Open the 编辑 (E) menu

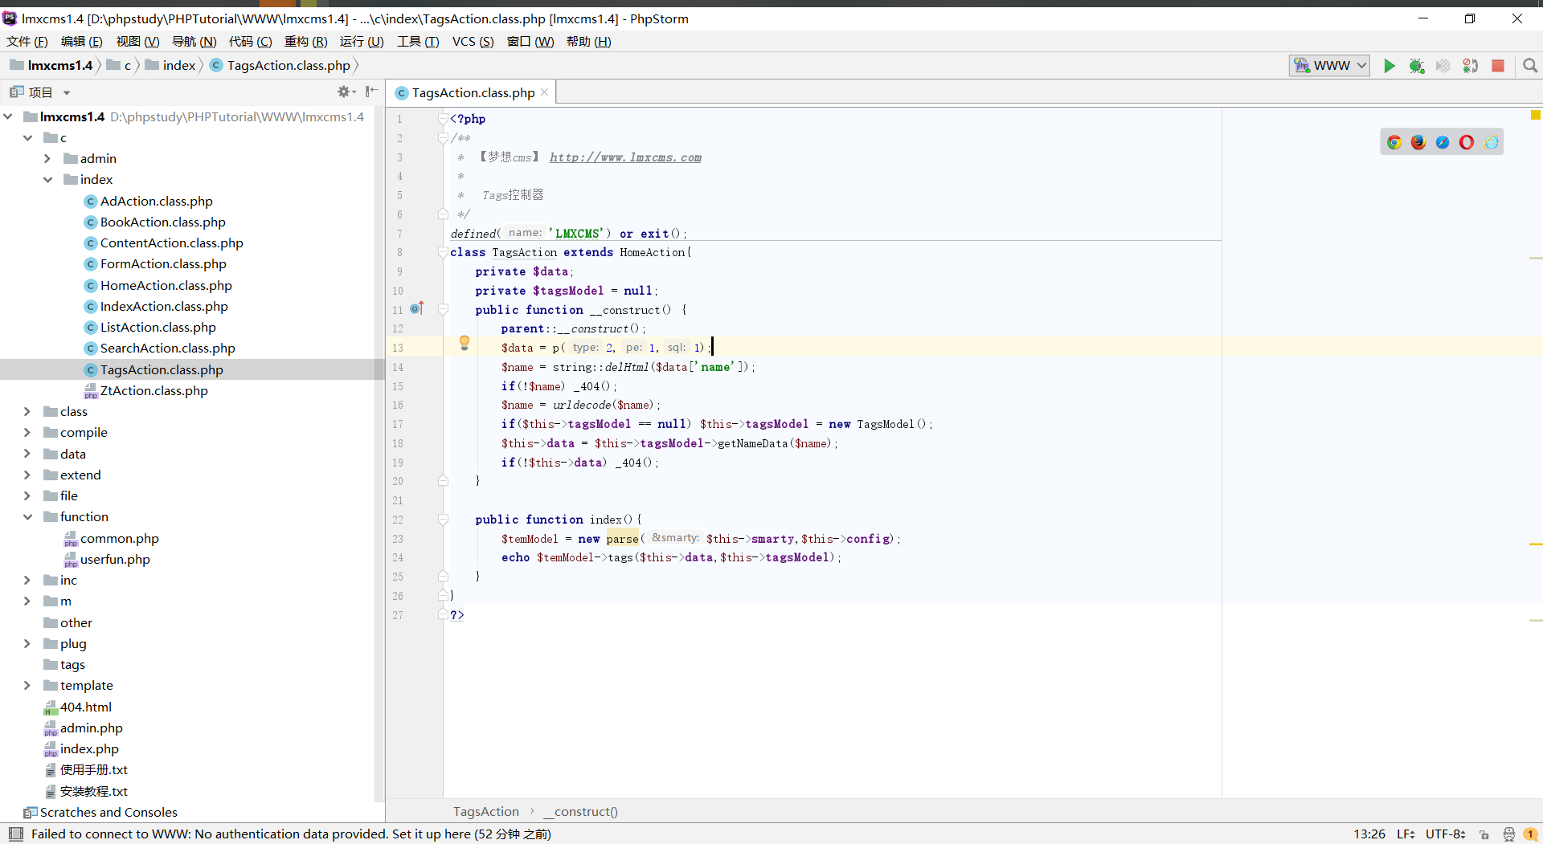click(x=81, y=42)
